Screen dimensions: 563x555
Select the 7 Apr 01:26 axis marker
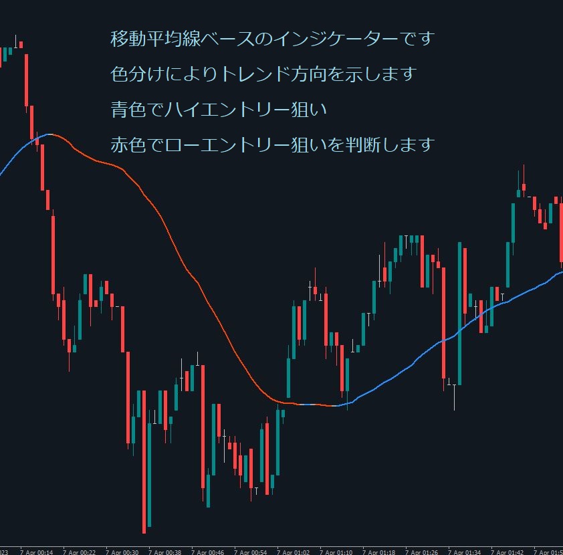point(422,552)
